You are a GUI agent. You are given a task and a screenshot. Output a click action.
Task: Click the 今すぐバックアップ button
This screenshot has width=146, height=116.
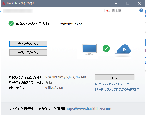(x=28, y=44)
